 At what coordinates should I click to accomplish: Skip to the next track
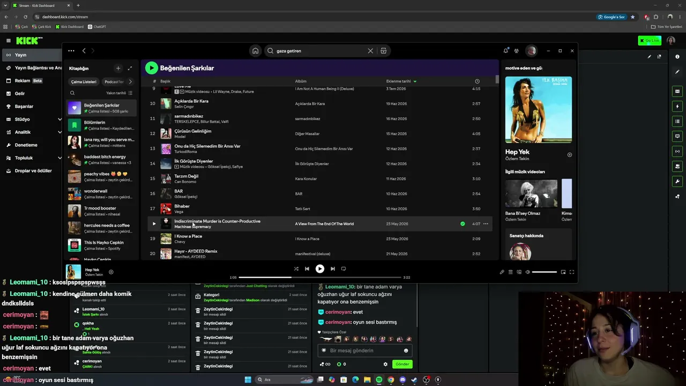(x=332, y=269)
